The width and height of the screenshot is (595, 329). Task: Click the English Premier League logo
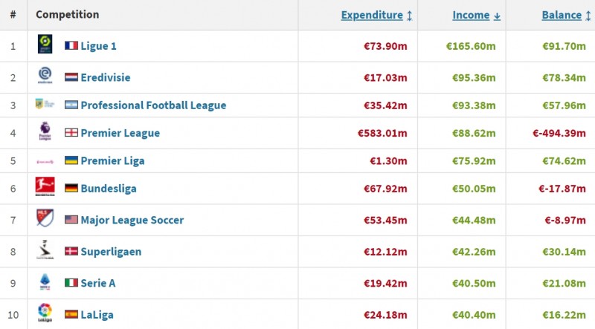pyautogui.click(x=45, y=133)
